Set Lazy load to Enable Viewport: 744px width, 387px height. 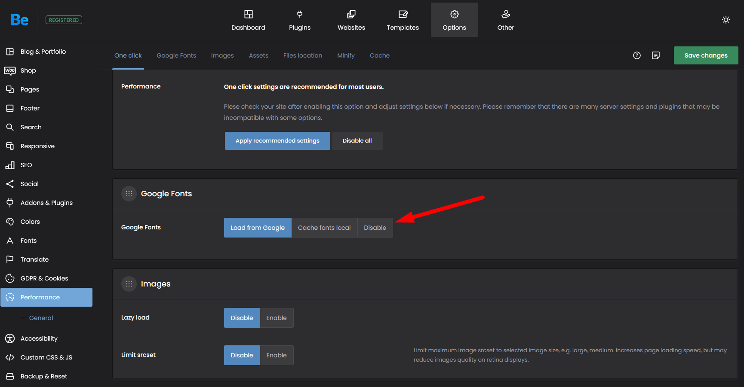(277, 318)
